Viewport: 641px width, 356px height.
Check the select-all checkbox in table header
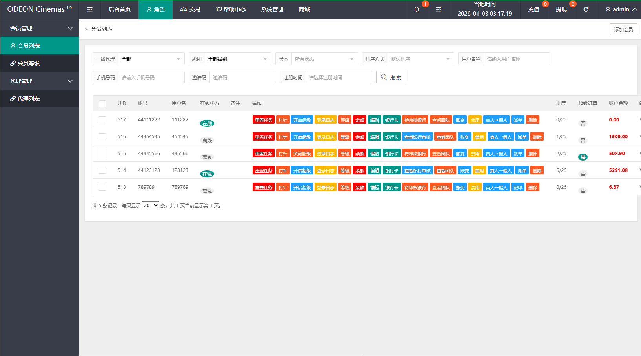(102, 103)
